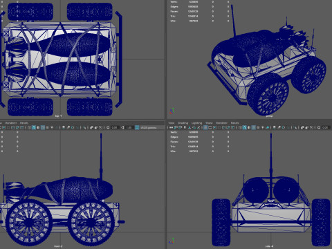Click Use Default Material icon in front view panel
The width and height of the screenshot is (332, 249).
[38, 127]
